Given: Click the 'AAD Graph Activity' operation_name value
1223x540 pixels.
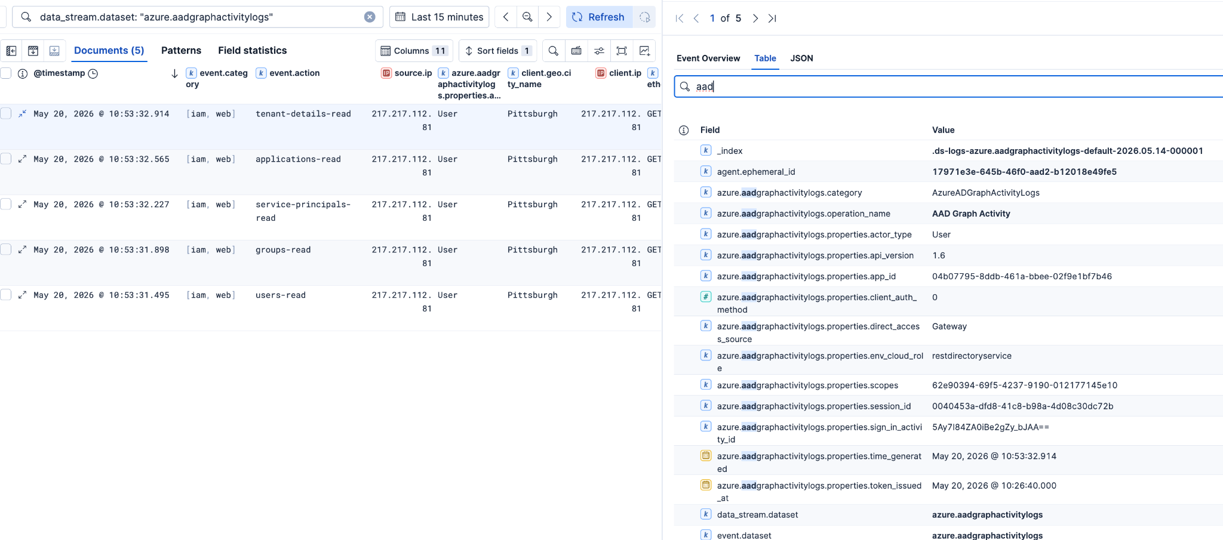Looking at the screenshot, I should click(x=971, y=214).
